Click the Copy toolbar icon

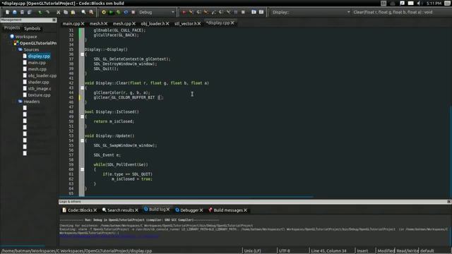[66, 12]
